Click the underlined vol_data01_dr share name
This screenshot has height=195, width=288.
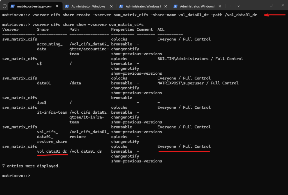point(52,151)
